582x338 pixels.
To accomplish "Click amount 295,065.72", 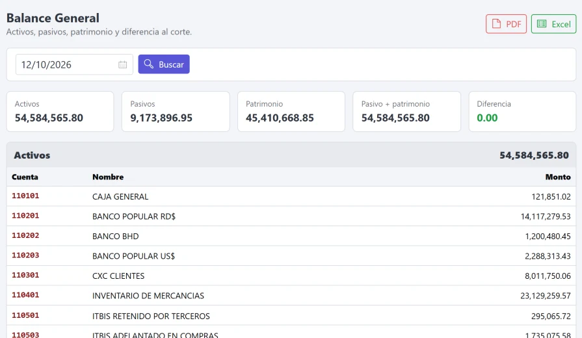I will pyautogui.click(x=551, y=316).
